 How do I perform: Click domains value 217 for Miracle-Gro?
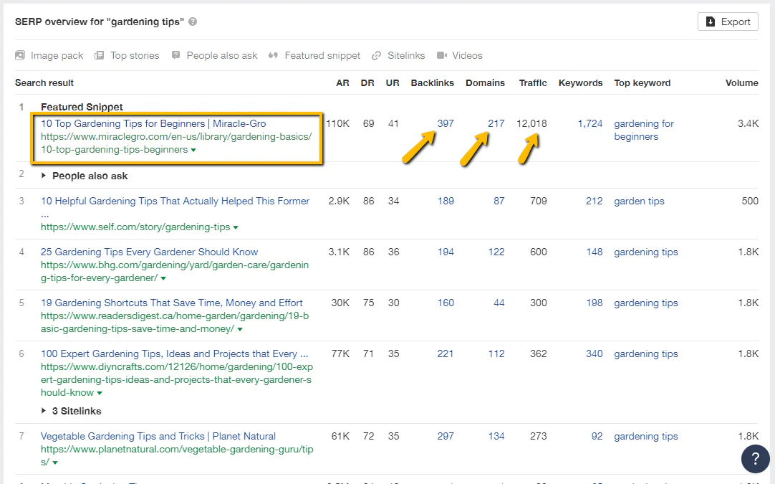pyautogui.click(x=496, y=123)
